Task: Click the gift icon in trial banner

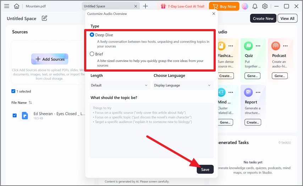Action: (x=163, y=6)
